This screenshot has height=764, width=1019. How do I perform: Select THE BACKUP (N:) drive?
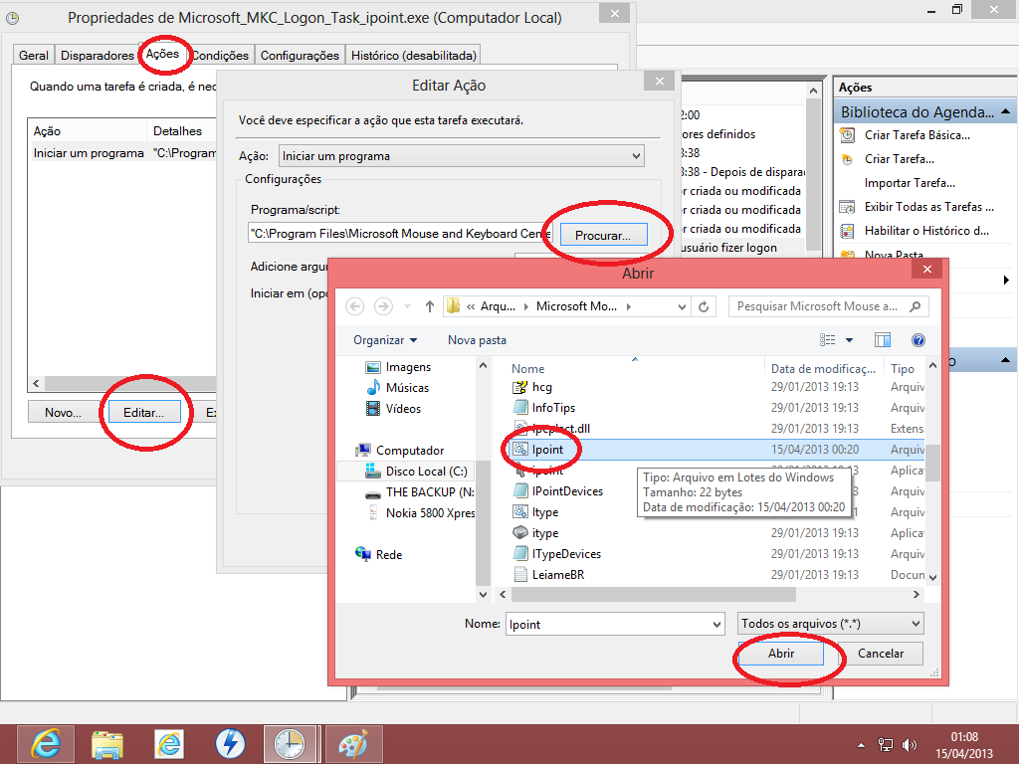coord(420,491)
